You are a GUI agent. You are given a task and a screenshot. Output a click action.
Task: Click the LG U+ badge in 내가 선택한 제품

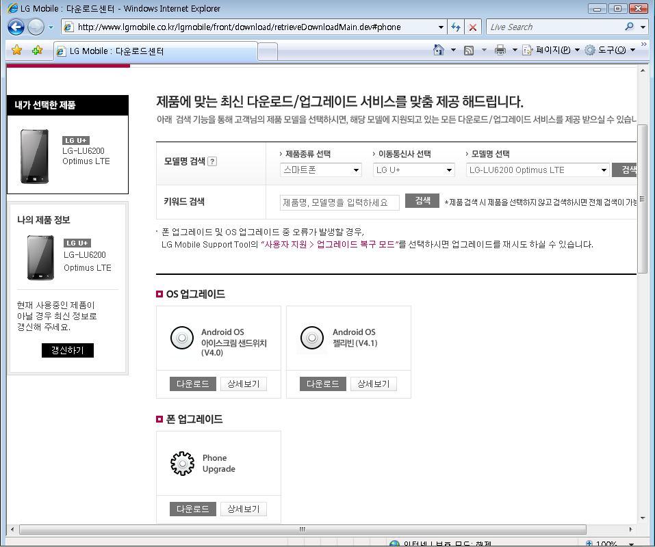[76, 141]
